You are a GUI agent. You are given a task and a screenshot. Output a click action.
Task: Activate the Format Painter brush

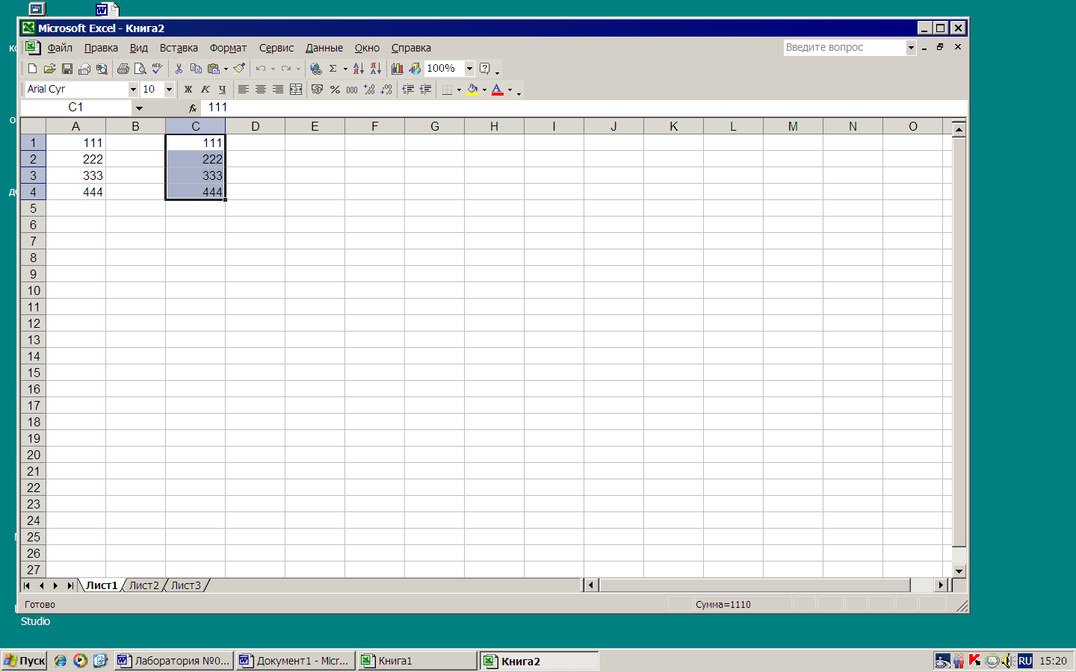pos(239,69)
